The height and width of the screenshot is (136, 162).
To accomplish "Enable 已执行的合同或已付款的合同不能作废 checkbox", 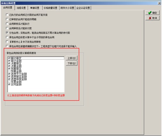I will point(7,15).
